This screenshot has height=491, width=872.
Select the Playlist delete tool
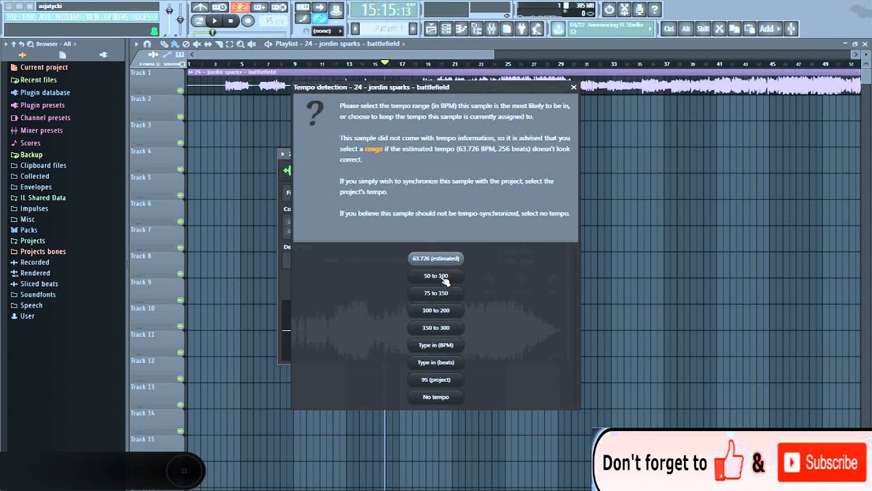pyautogui.click(x=186, y=44)
